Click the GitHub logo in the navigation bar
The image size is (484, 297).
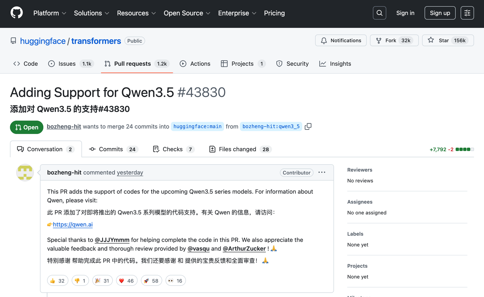[16, 12]
